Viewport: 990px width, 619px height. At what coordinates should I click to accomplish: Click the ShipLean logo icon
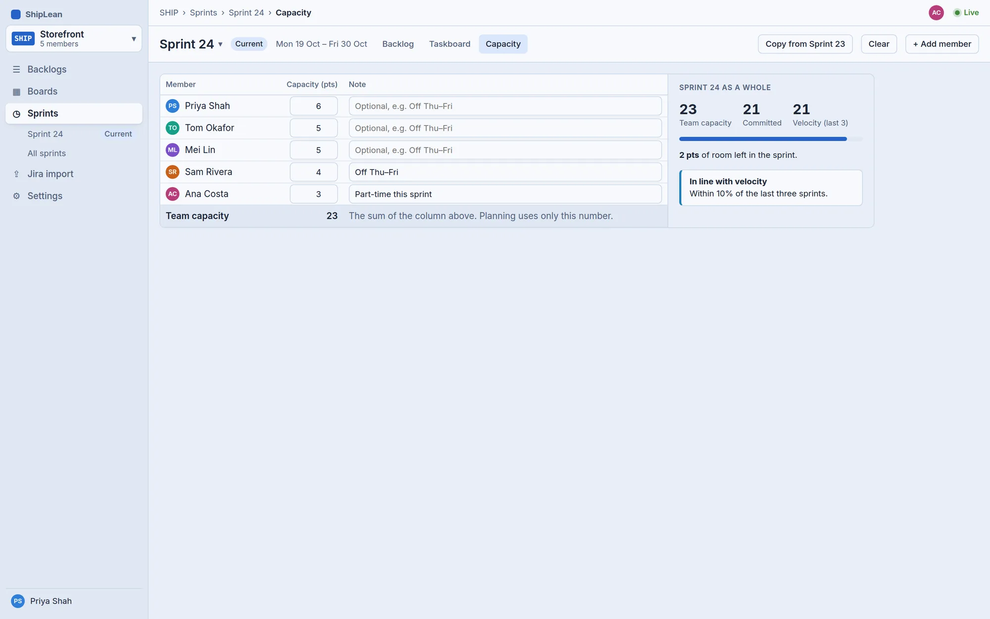click(16, 14)
